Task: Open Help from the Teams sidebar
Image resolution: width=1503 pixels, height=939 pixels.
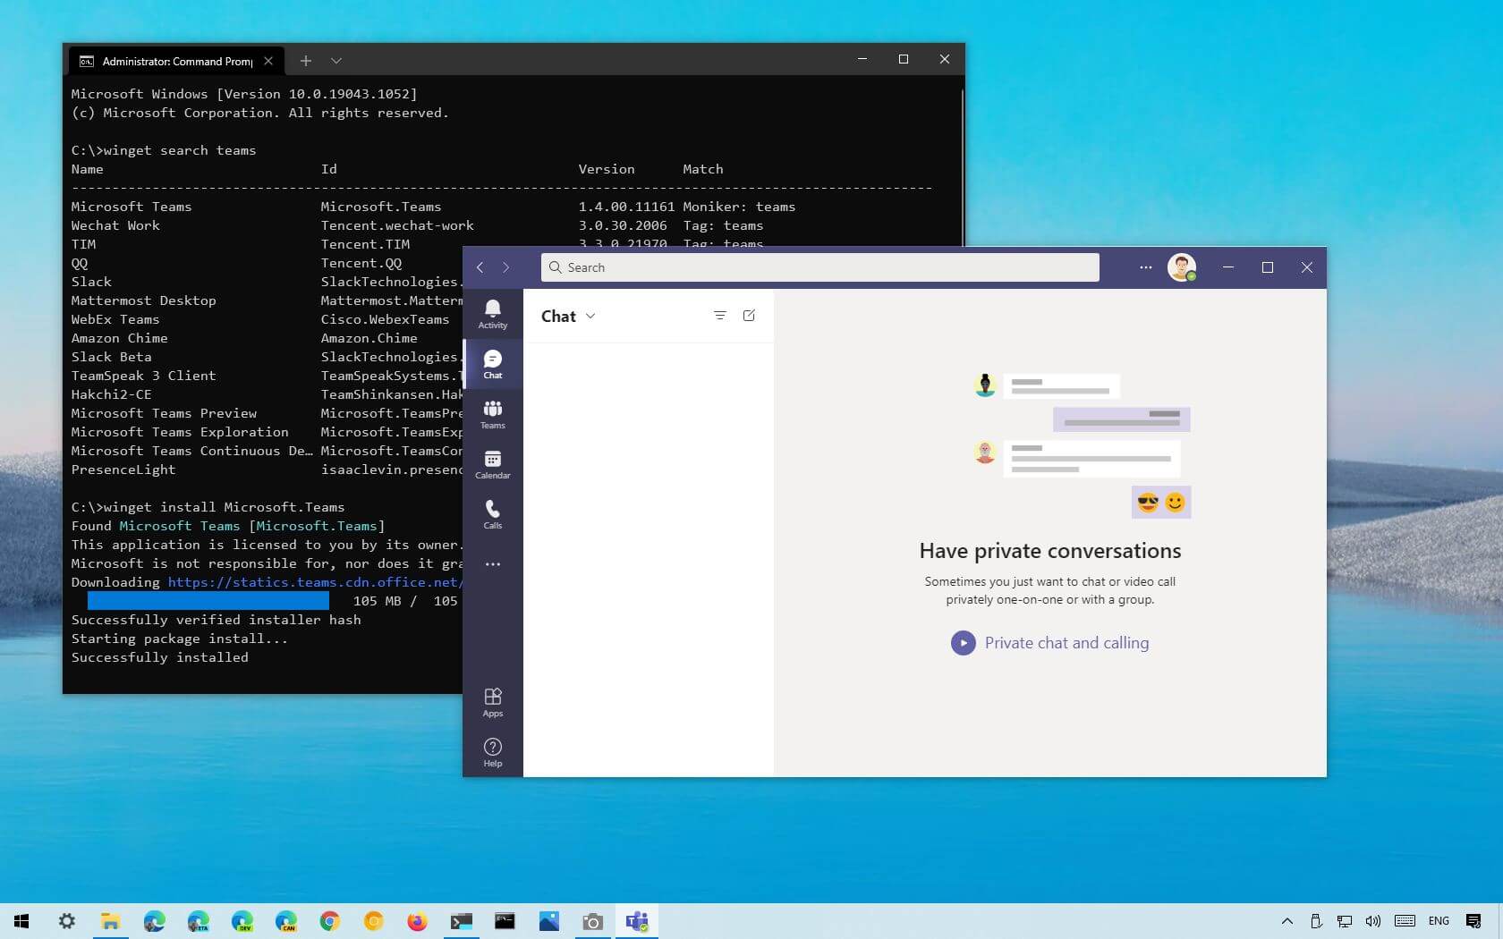Action: 492,751
